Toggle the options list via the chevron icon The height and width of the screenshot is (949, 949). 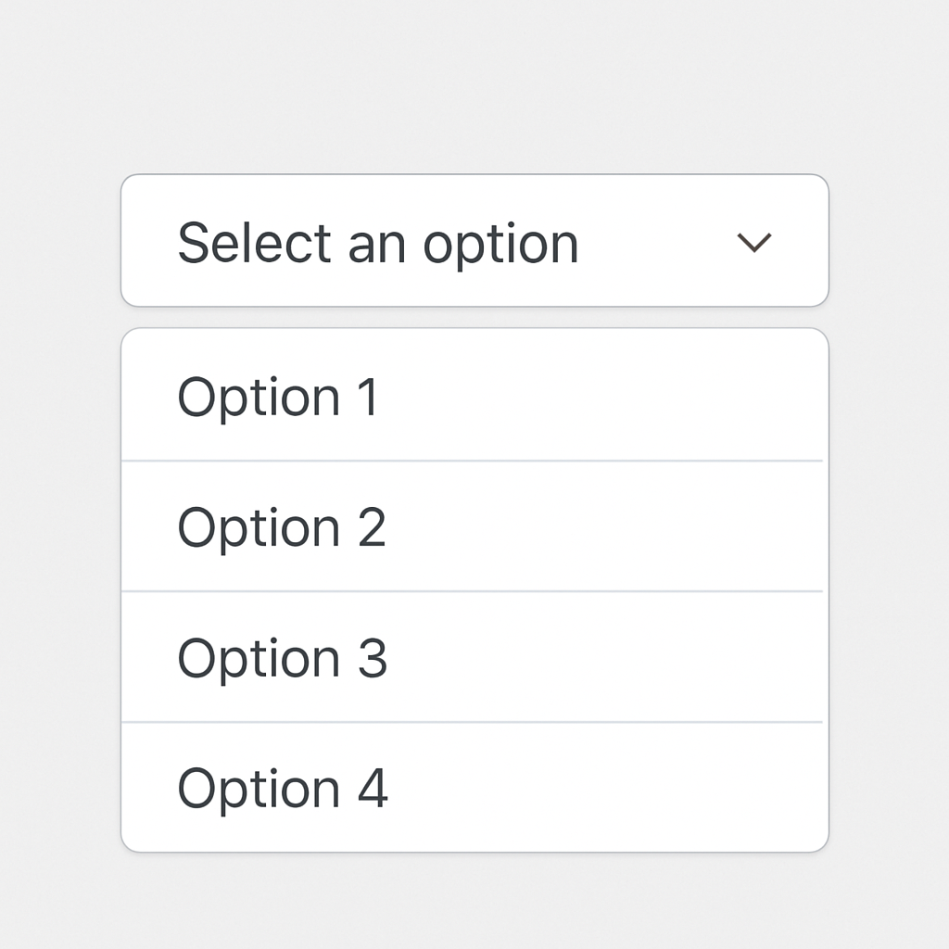pyautogui.click(x=753, y=243)
